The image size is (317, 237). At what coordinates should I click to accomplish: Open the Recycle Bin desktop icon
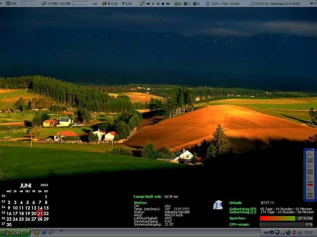tap(218, 205)
